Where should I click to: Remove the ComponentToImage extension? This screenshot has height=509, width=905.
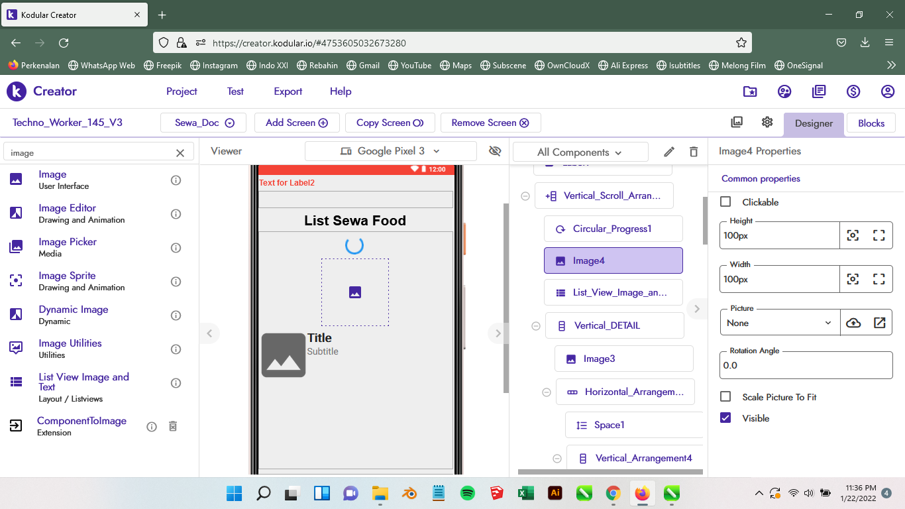(173, 426)
